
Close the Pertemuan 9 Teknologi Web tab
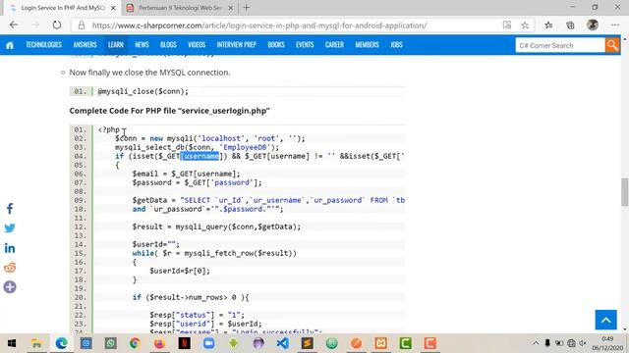(x=231, y=8)
